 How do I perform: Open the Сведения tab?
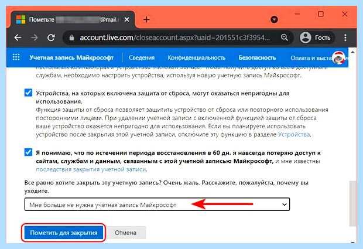(142, 57)
